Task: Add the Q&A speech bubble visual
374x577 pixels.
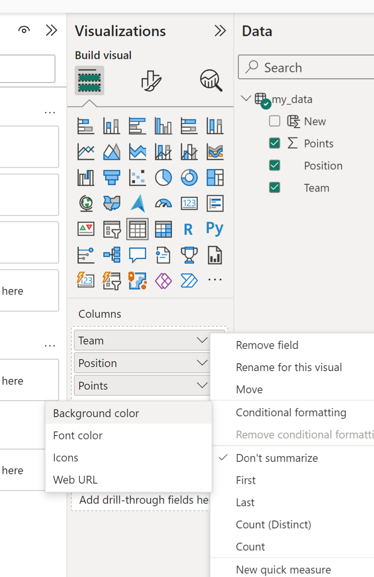Action: [x=138, y=255]
